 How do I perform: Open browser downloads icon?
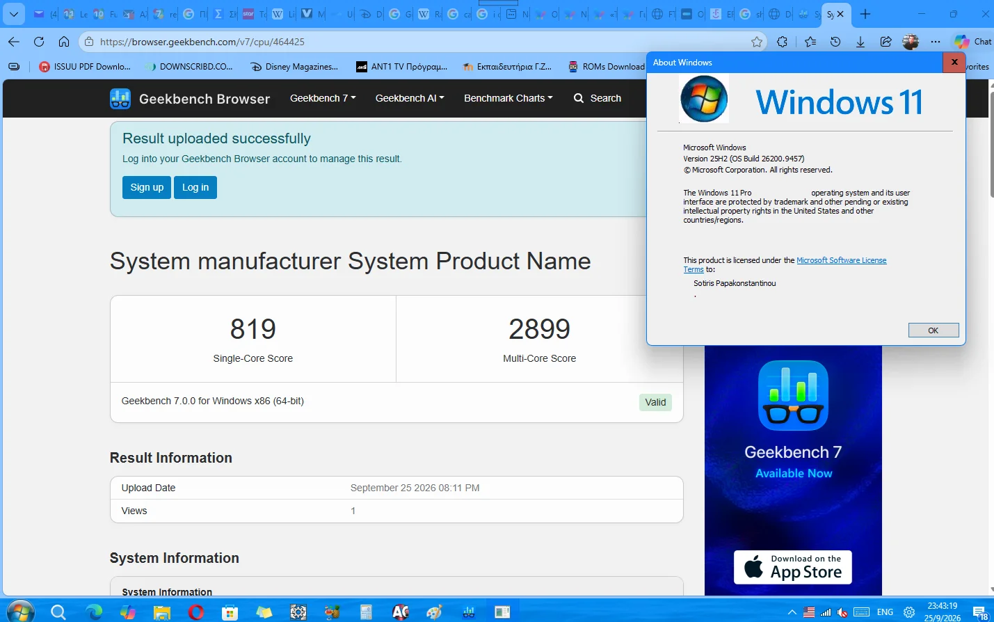(860, 42)
